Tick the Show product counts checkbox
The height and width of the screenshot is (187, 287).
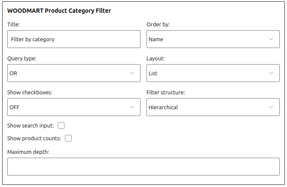(68, 138)
